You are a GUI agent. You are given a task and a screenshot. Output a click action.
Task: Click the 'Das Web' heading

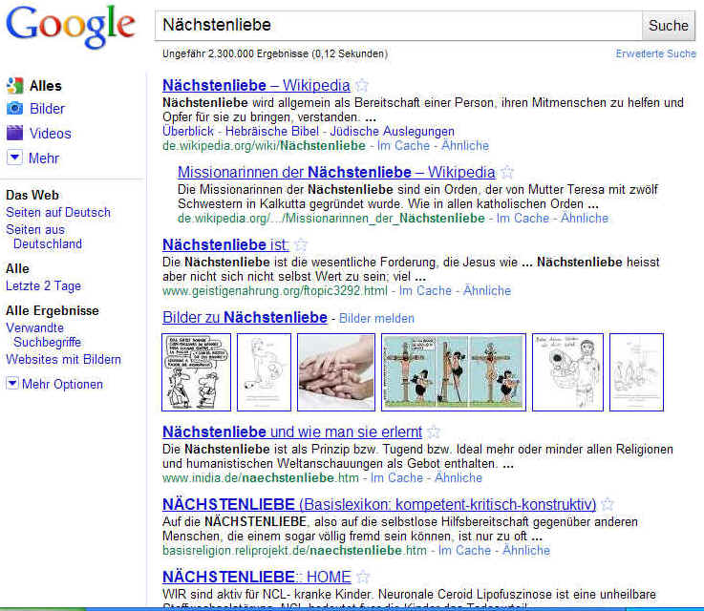(x=32, y=195)
